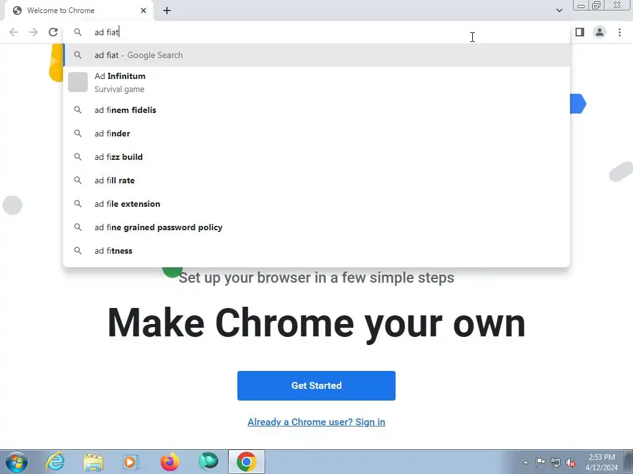This screenshot has width=633, height=474.
Task: Click the Ad Infinitum thumbnail image
Action: click(x=77, y=82)
